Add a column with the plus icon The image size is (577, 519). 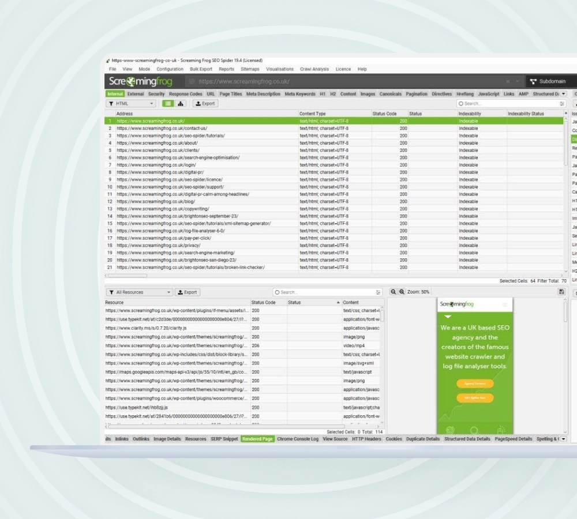[566, 114]
